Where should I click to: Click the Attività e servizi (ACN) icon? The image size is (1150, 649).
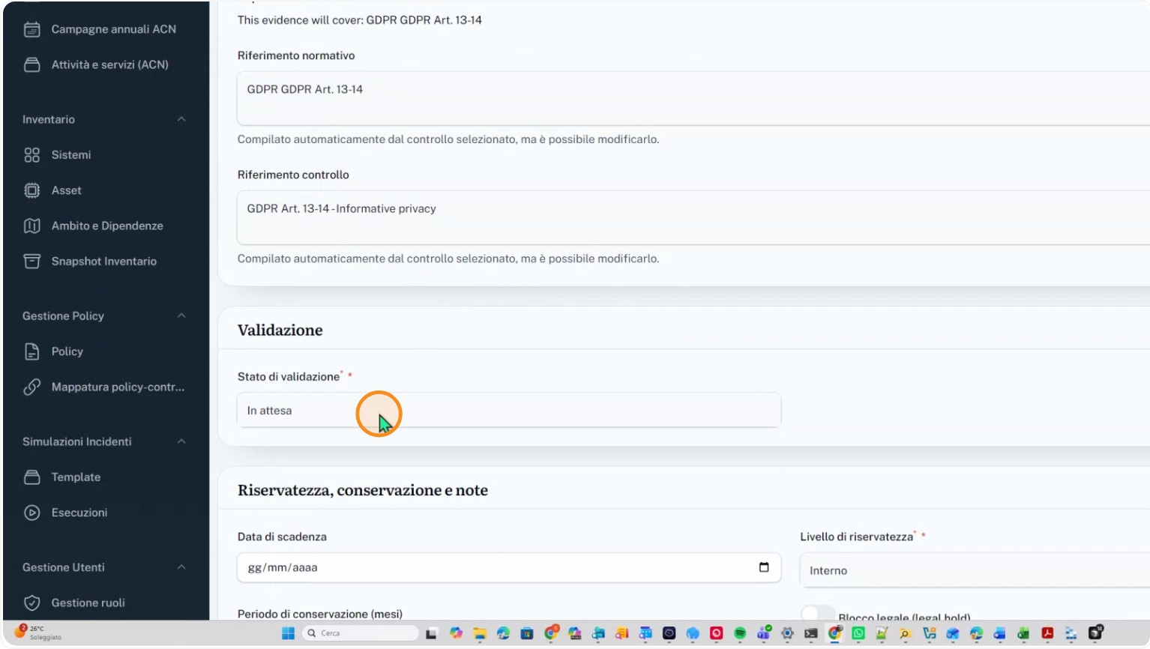(31, 64)
